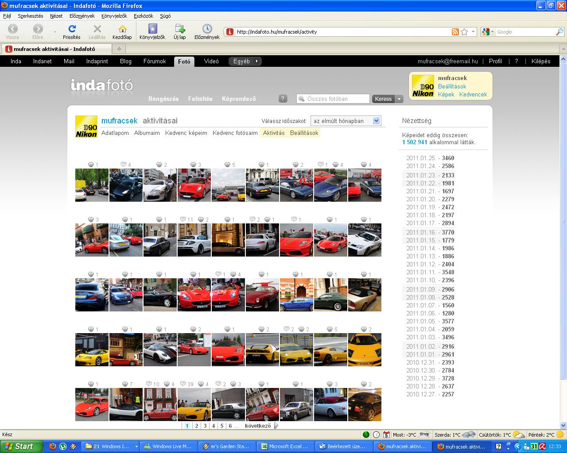Open the Kedvenc fotósaim link
This screenshot has height=453, width=567.
click(235, 133)
